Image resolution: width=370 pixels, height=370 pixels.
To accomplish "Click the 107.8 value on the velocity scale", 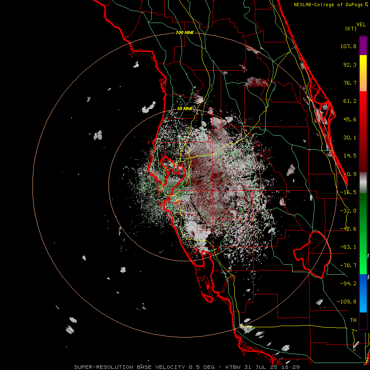I will (x=348, y=46).
